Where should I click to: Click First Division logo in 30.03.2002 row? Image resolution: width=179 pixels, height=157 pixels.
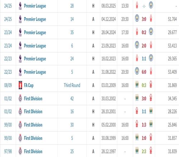coord(20,98)
